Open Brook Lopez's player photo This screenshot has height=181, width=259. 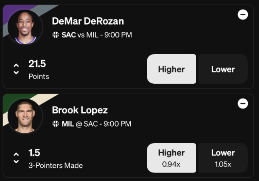[25, 116]
